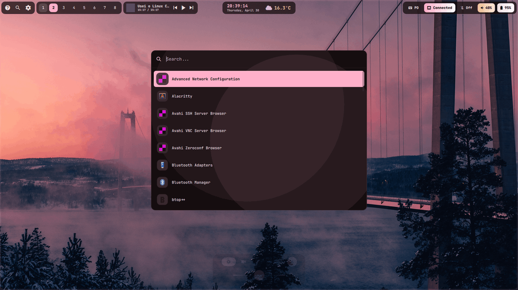Toggle Bluetooth currently Off
Screen dimensions: 518x290
(466, 8)
